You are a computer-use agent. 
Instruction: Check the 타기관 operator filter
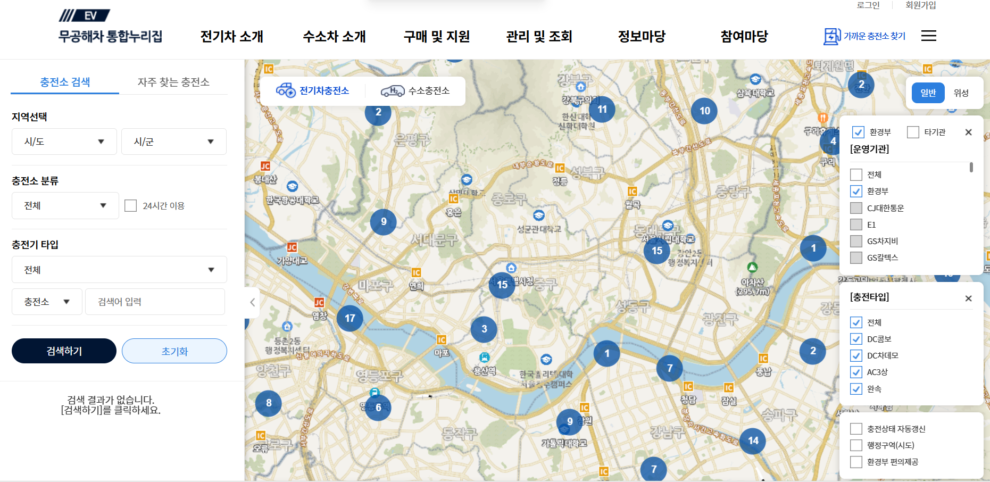[x=913, y=131]
